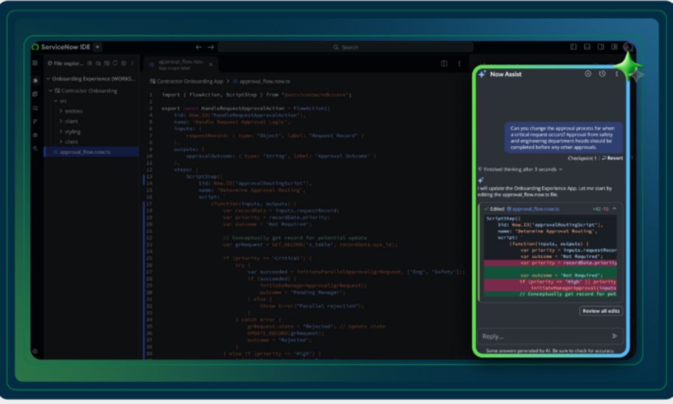Toggle the left sidebar layout icon

click(x=573, y=48)
